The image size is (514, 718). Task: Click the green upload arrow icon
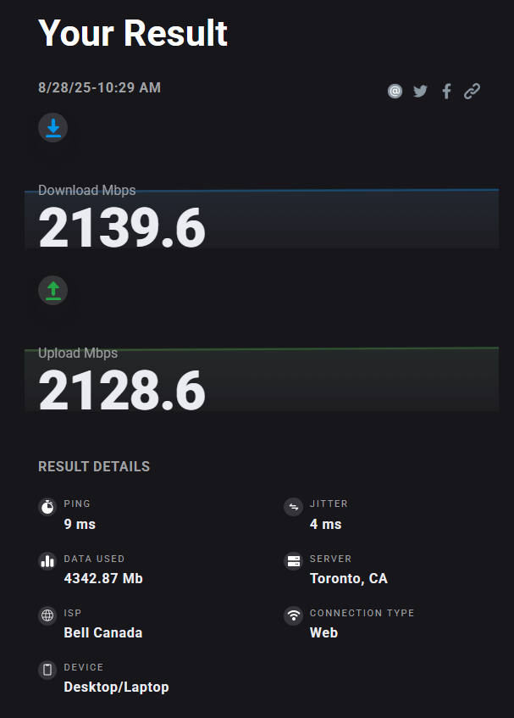point(53,291)
